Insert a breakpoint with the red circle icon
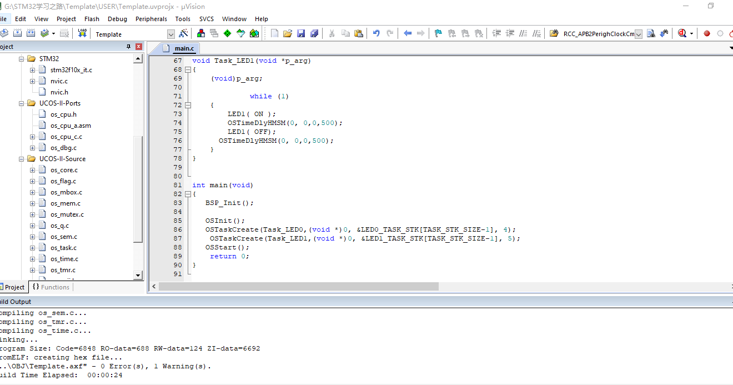Screen dimensions: 733x385 coord(707,33)
